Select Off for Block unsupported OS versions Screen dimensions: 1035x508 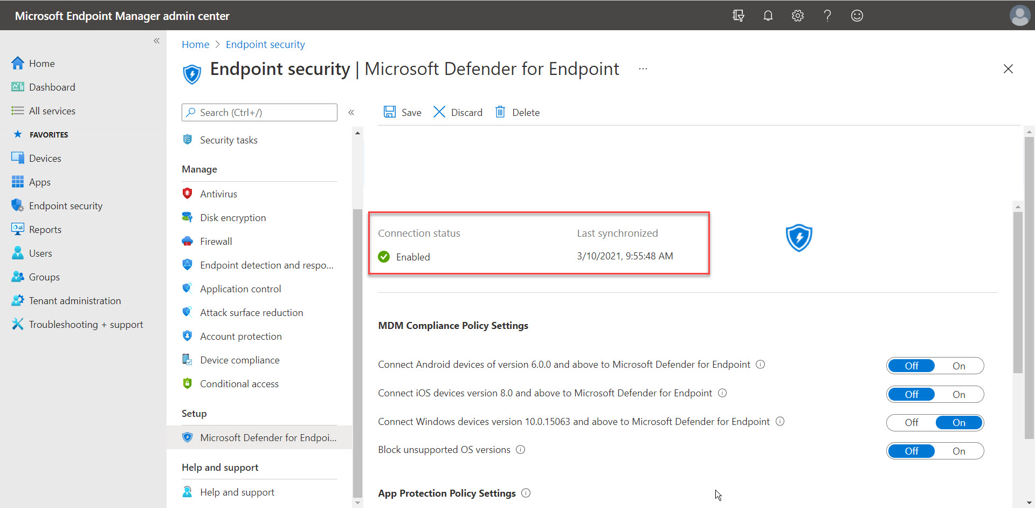point(912,451)
